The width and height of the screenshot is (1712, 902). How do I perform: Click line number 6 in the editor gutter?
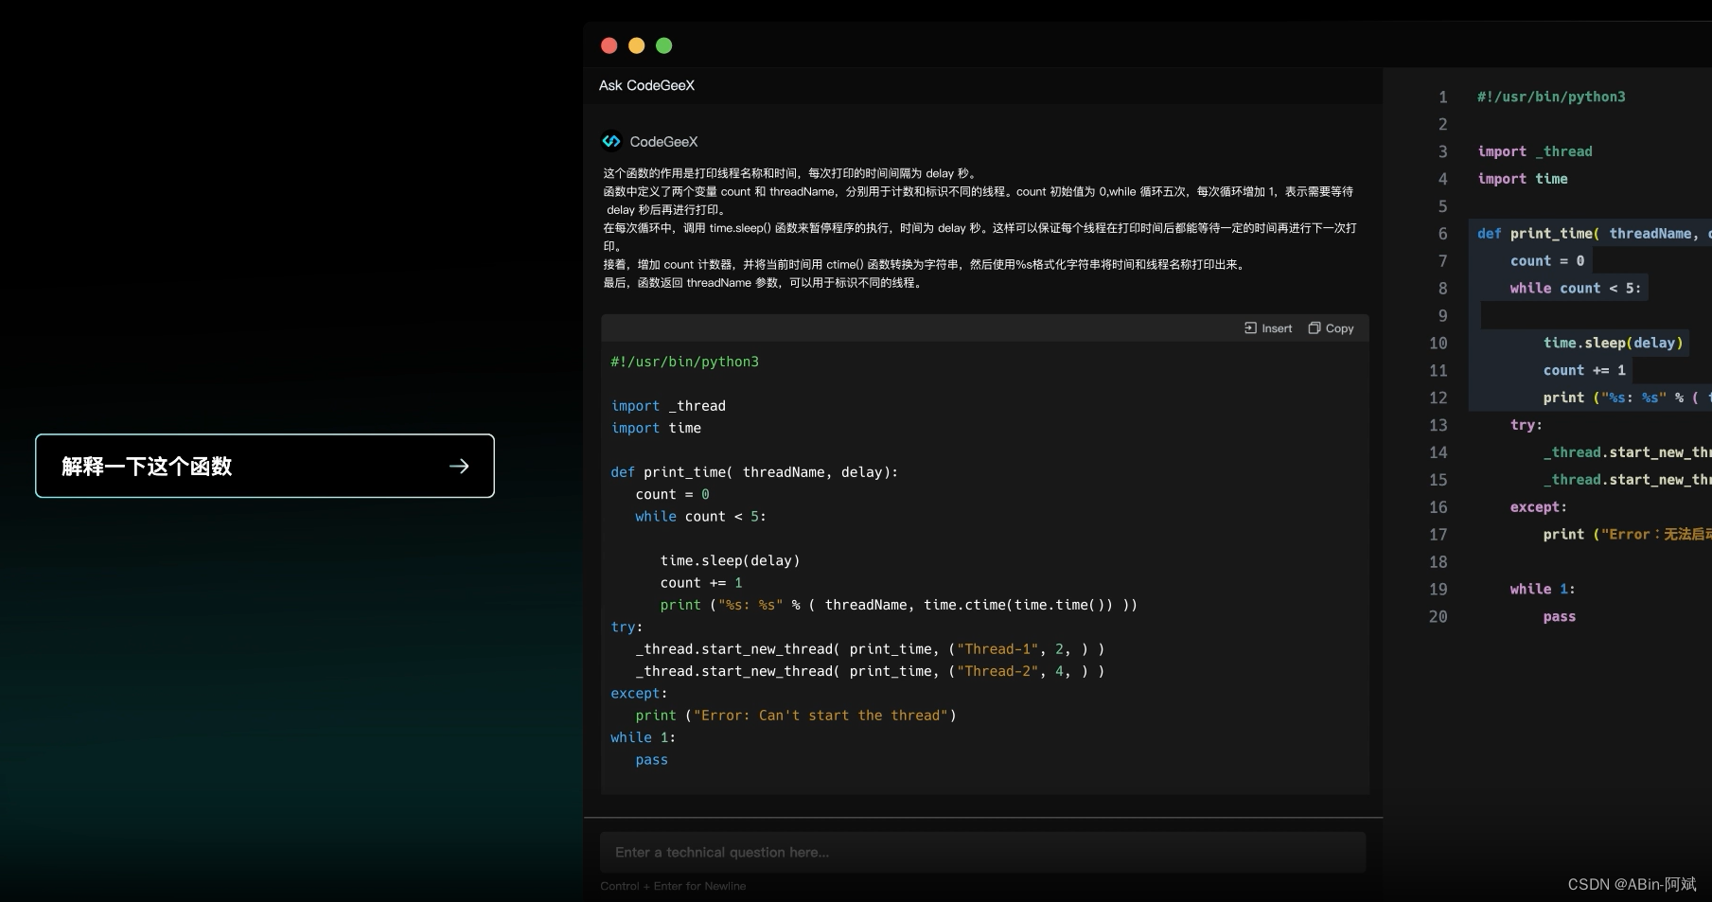(1442, 234)
